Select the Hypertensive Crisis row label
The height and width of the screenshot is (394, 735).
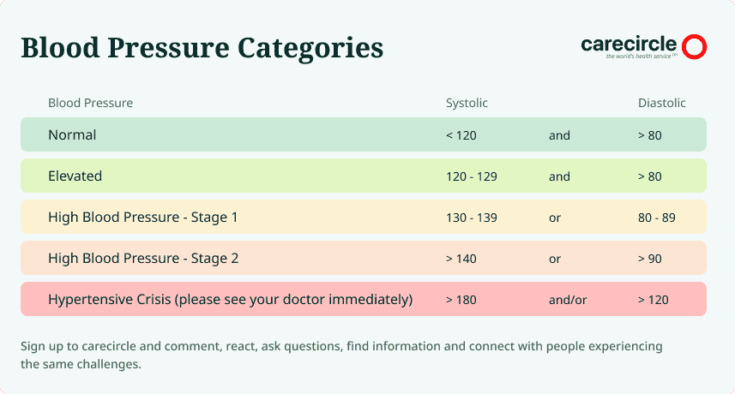(x=230, y=300)
